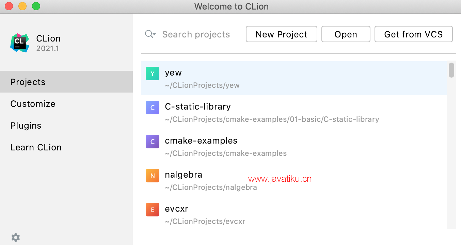Click the Open button
This screenshot has height=245, width=461.
[x=346, y=34]
